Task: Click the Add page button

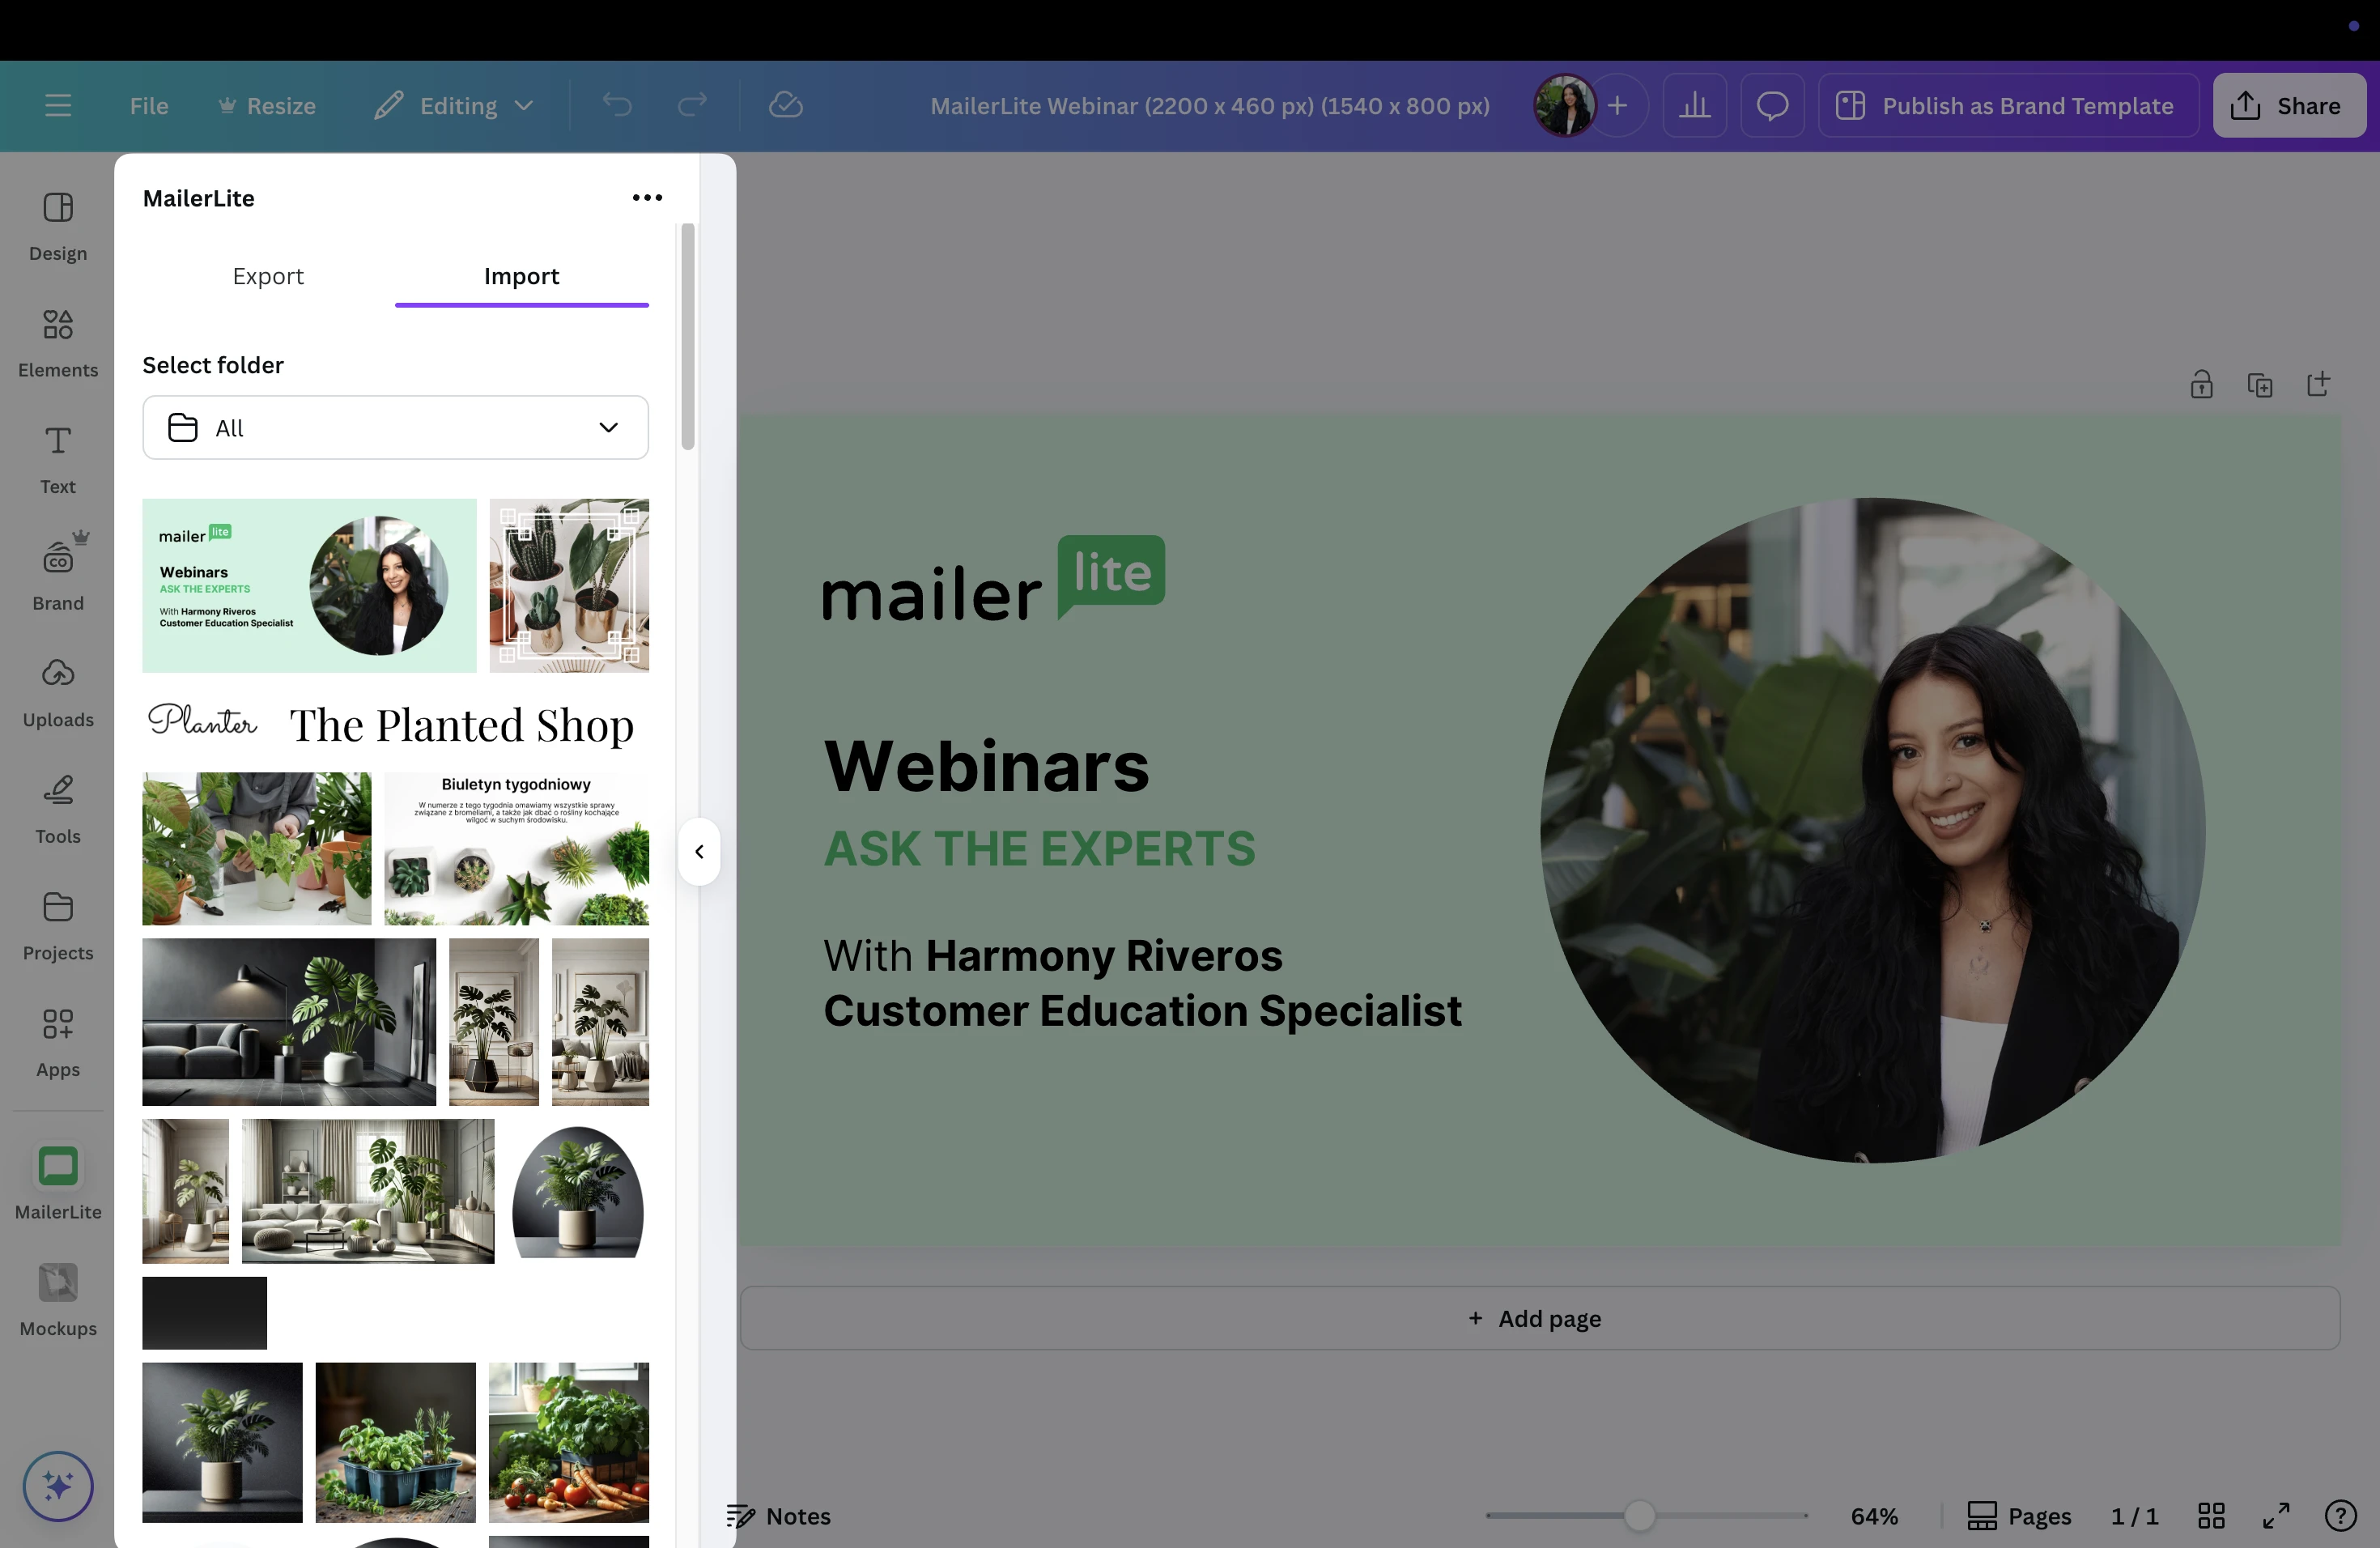Action: pyautogui.click(x=1540, y=1318)
